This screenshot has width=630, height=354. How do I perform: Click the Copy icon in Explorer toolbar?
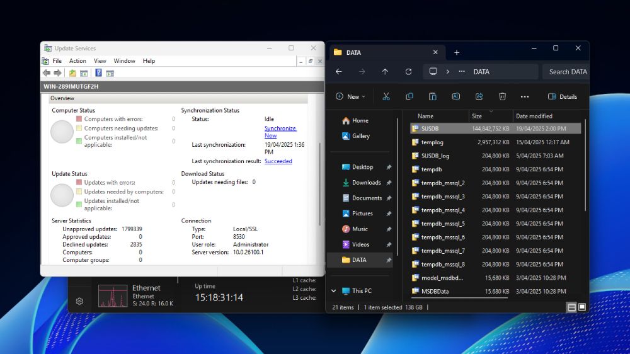pos(409,96)
